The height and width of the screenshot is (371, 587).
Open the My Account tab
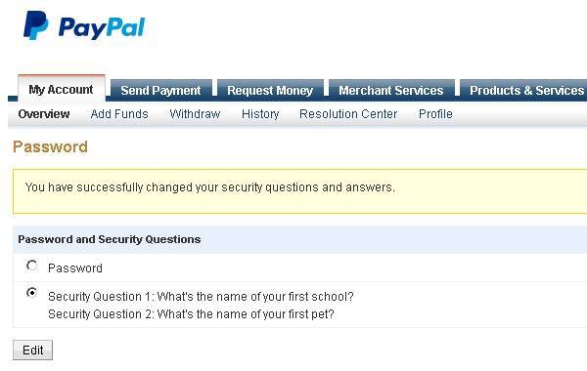tap(61, 89)
